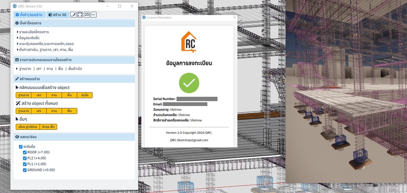This screenshot has width=407, height=193.
Task: Click the สร้างแบบร่าง section header
Action: [74, 79]
